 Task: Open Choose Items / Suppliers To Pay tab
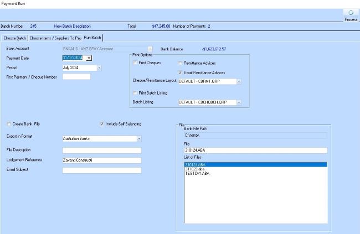point(55,38)
